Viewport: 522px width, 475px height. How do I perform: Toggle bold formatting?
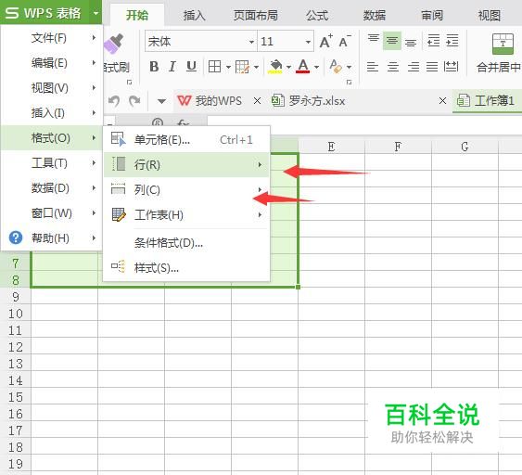click(154, 67)
